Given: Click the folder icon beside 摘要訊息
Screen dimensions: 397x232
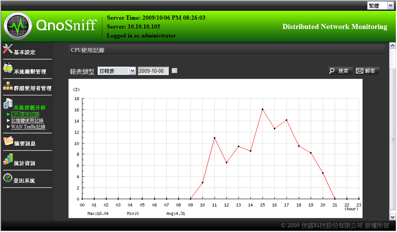Looking at the screenshot, I should (8, 141).
